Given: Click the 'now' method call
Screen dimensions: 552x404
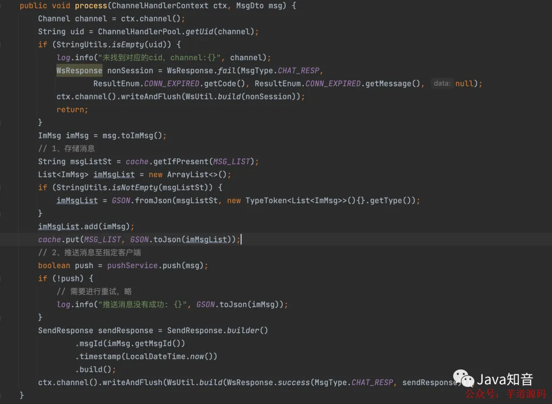Looking at the screenshot, I should tap(197, 357).
